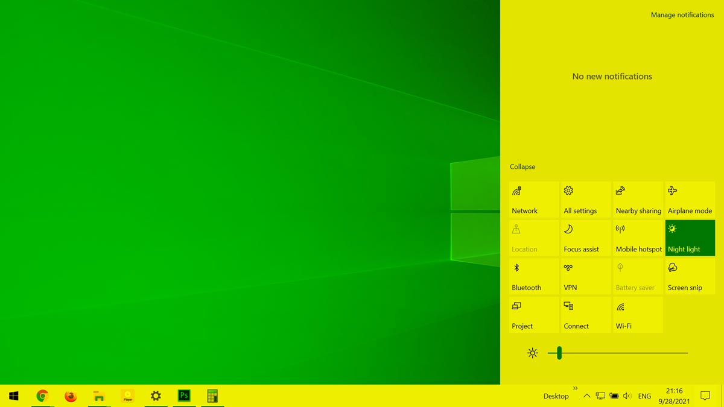Turn off the Night light tile
This screenshot has width=724, height=407.
(690, 238)
